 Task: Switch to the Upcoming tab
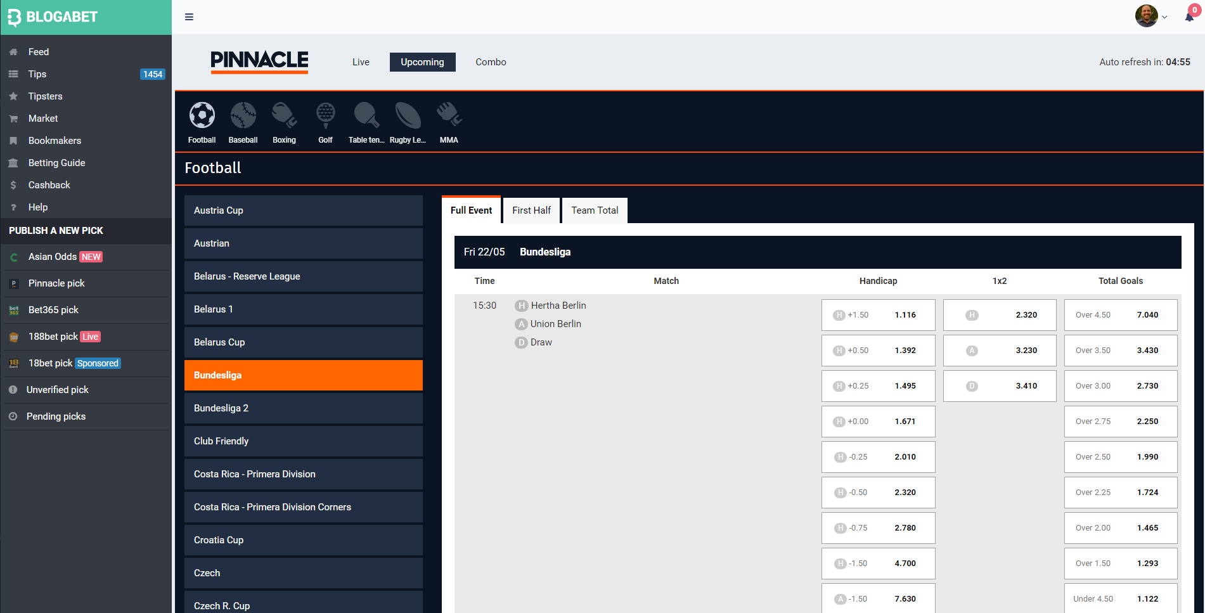(x=422, y=62)
